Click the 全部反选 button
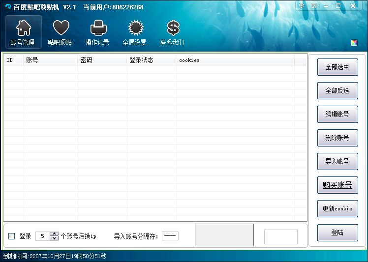This screenshot has height=262, width=368. point(337,90)
